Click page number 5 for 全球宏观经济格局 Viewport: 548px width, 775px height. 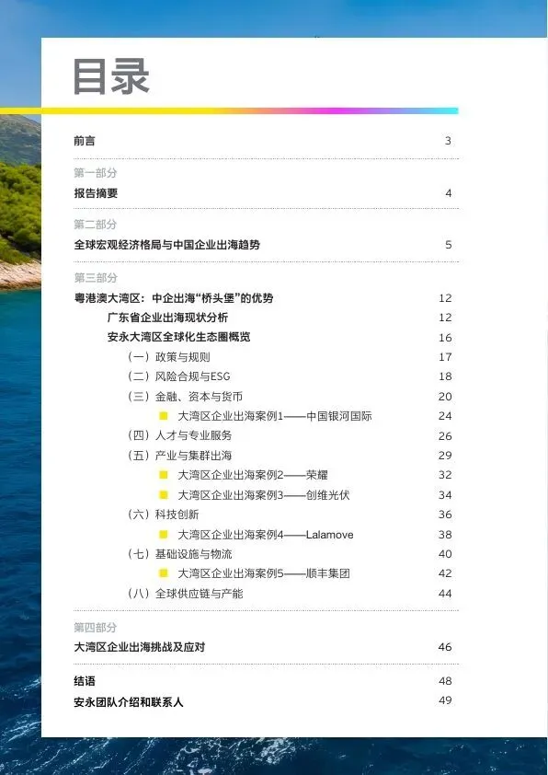[x=449, y=245]
